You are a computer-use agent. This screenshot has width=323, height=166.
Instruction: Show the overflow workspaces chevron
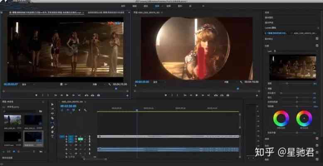[203, 6]
